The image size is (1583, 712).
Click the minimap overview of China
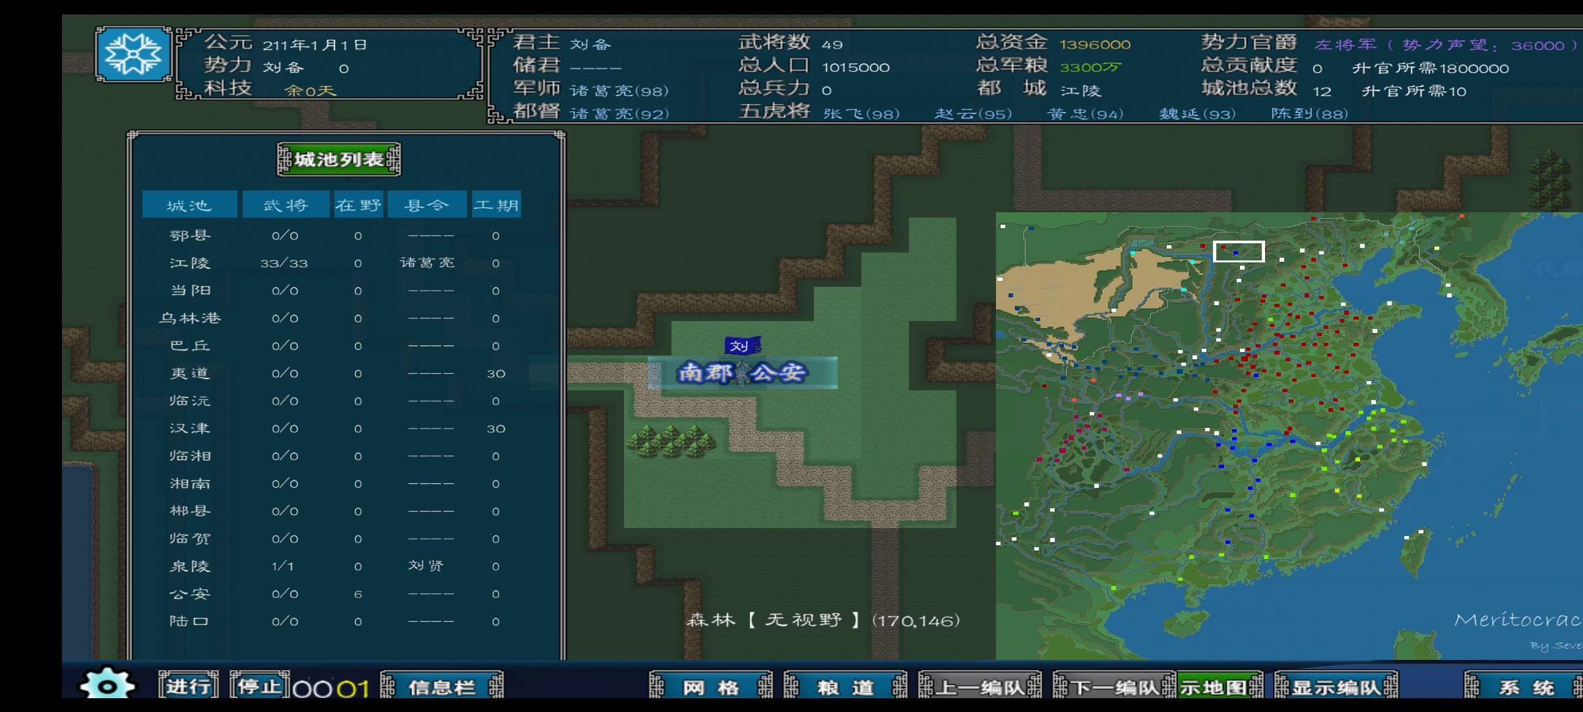pyautogui.click(x=1289, y=435)
